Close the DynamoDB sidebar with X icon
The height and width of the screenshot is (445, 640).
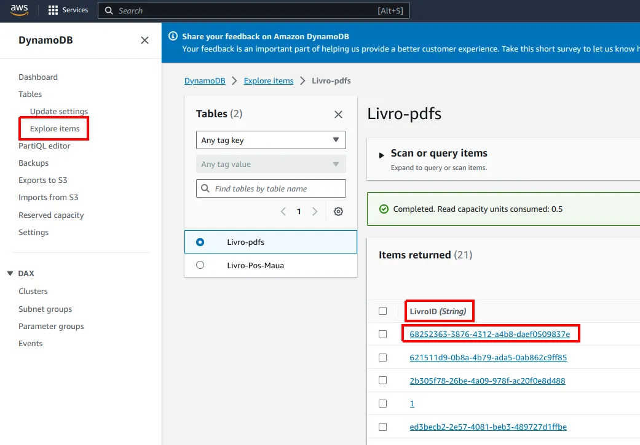point(144,41)
